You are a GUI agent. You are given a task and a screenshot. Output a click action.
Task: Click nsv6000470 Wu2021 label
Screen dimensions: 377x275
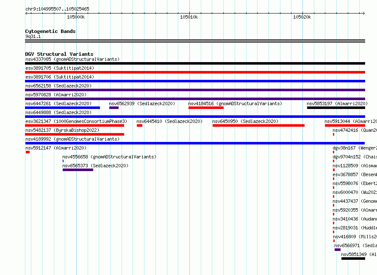pyautogui.click(x=355, y=192)
